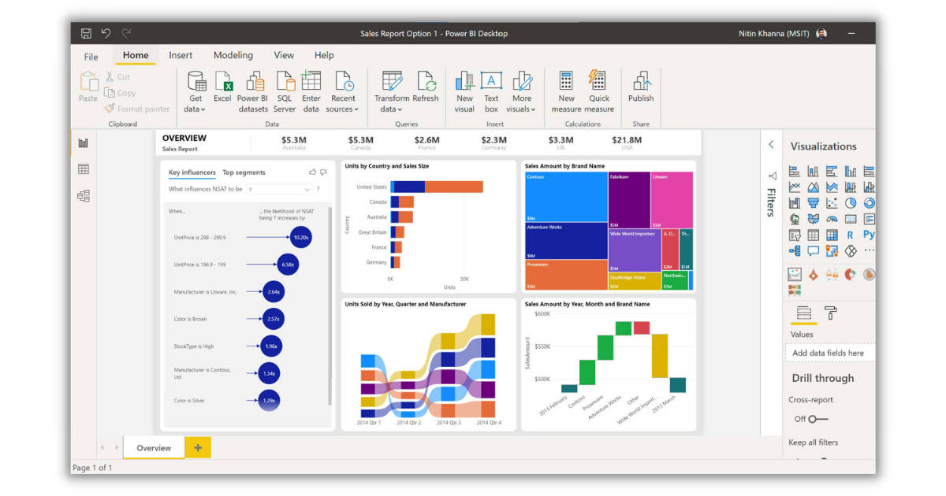Select the matrix visualization icon
Viewport: 946px width, 496px height.
(x=831, y=235)
